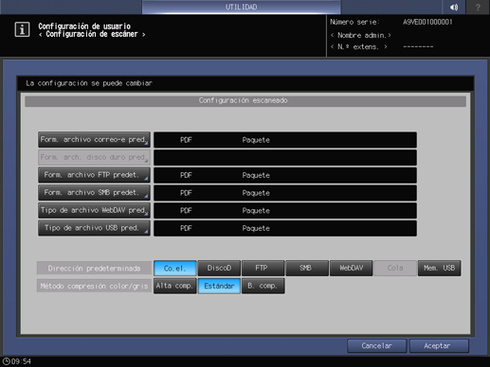The image size is (490, 367).
Task: Select Co.el. as default address
Action: click(175, 268)
